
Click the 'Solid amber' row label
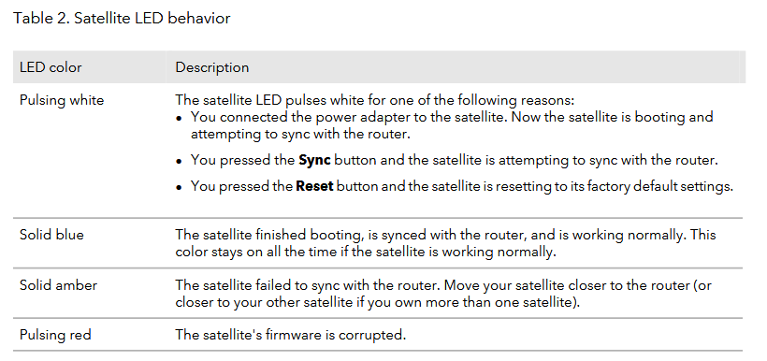point(58,285)
